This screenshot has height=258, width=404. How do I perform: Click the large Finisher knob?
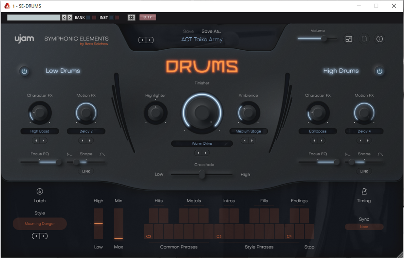[x=202, y=112]
